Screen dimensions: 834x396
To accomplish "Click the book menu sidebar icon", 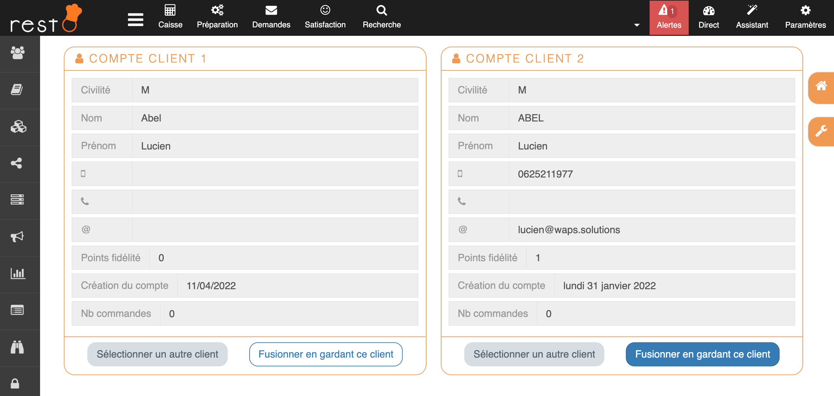I will (x=17, y=90).
